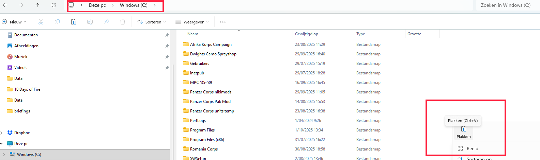Choose Beeld in the context menu
540x160 pixels.
point(472,148)
